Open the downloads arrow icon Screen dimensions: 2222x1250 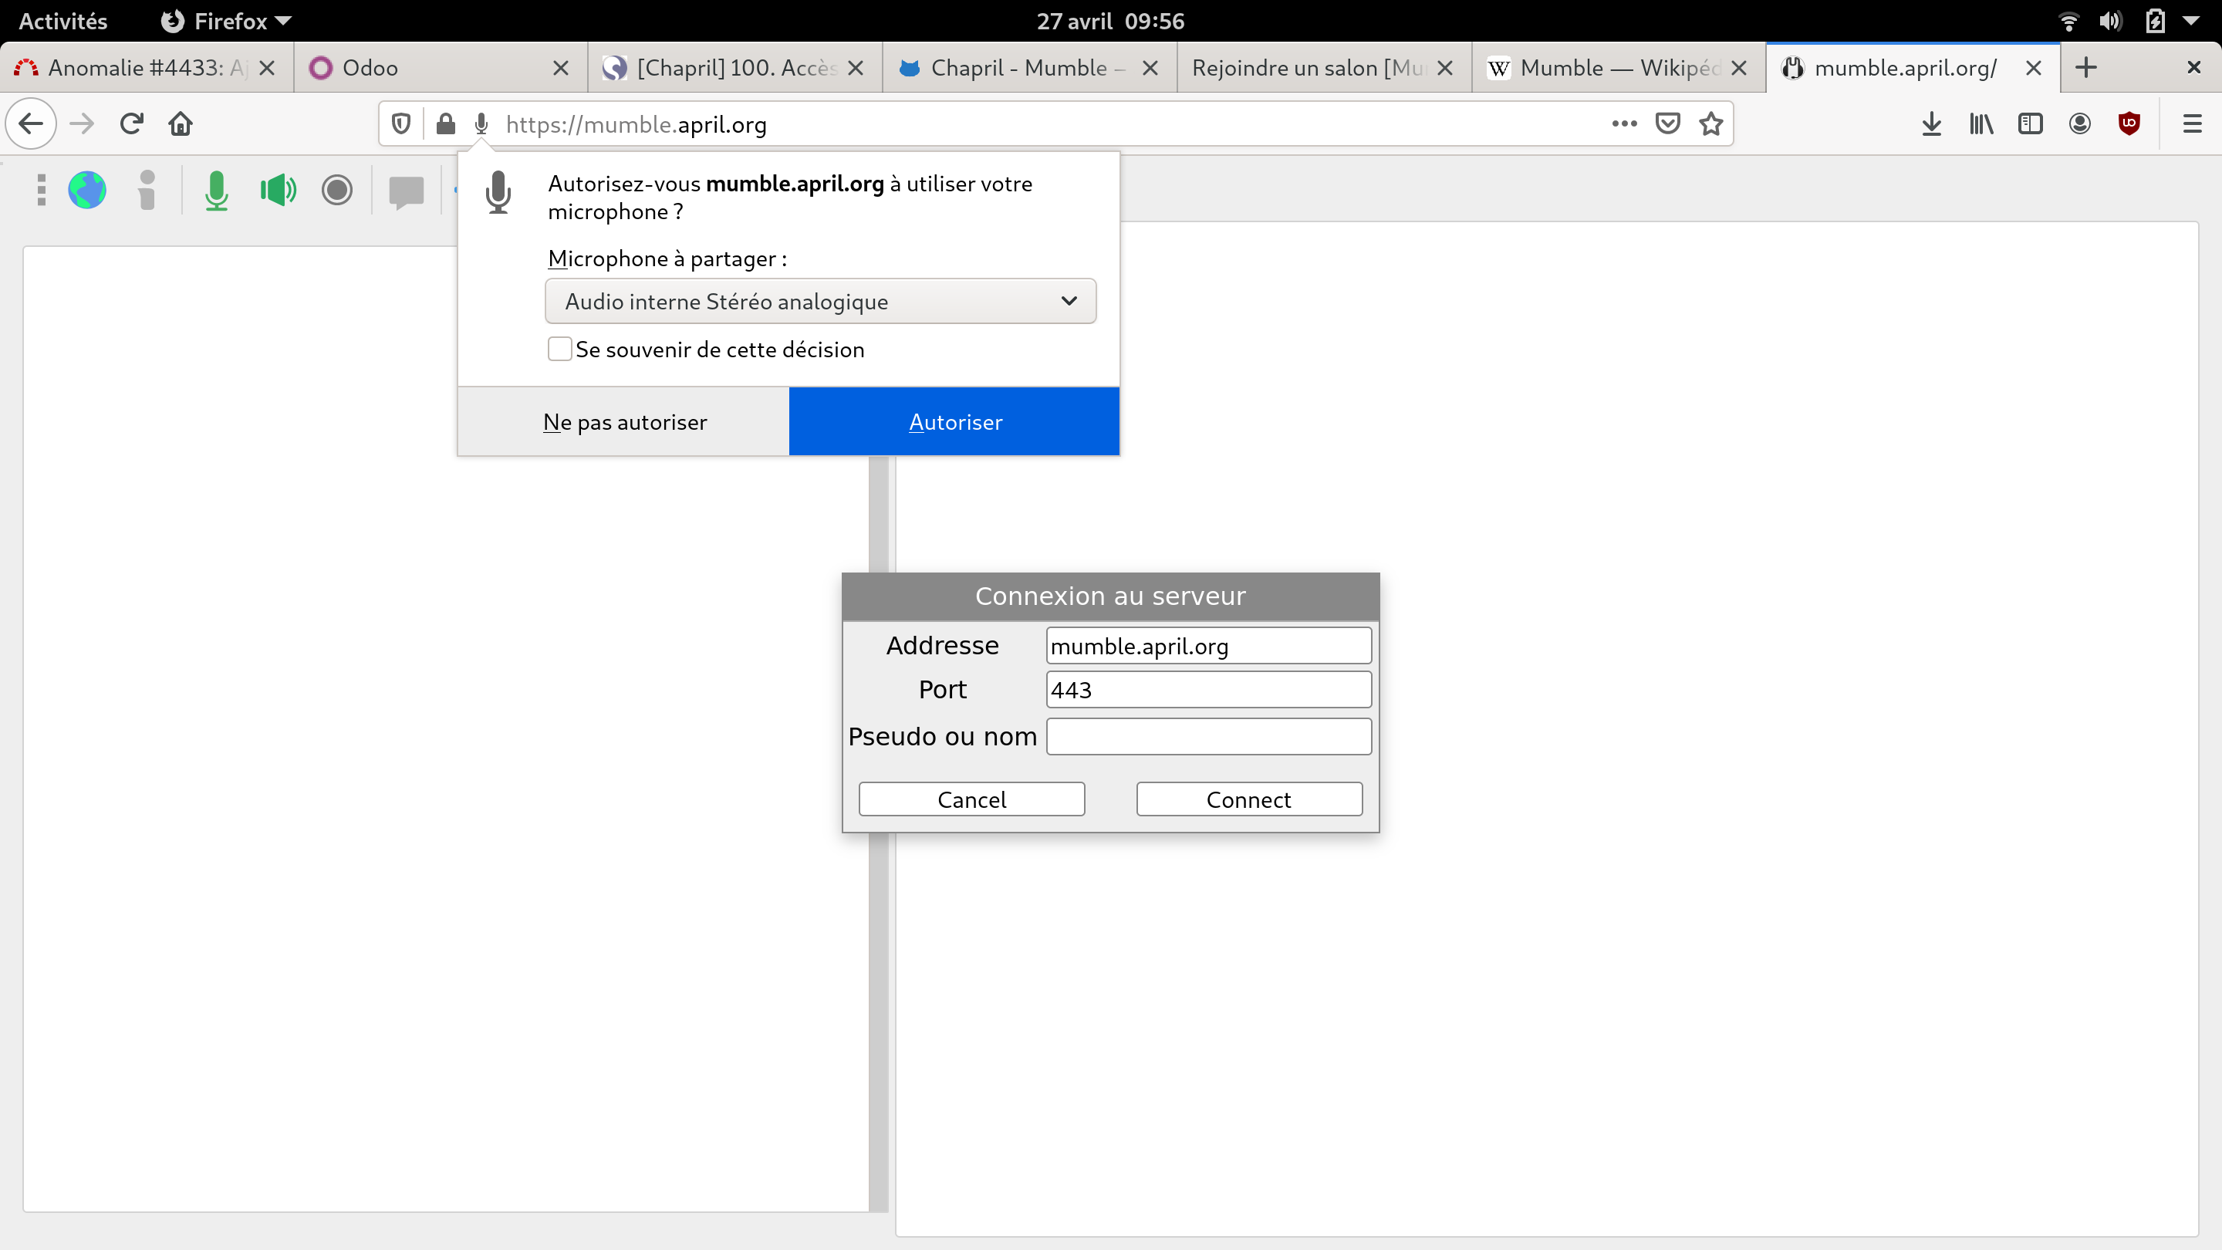coord(1932,124)
